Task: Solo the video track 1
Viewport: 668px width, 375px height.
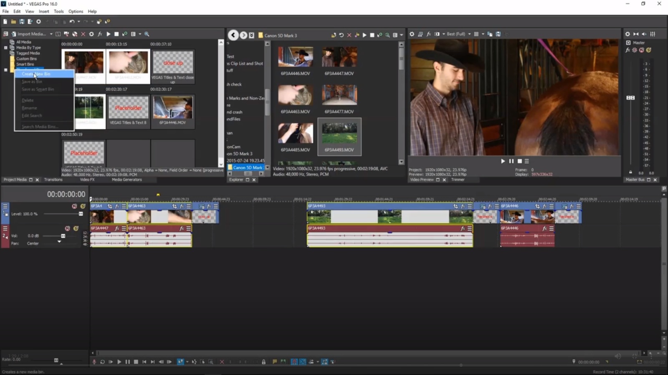Action: (x=83, y=206)
